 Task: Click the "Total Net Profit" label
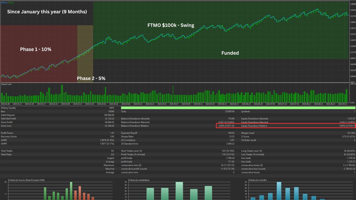9,119
